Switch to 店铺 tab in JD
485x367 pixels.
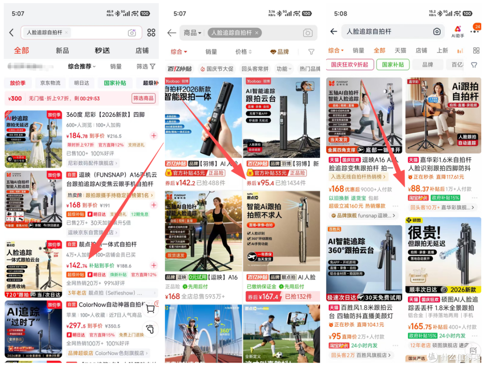(142, 50)
